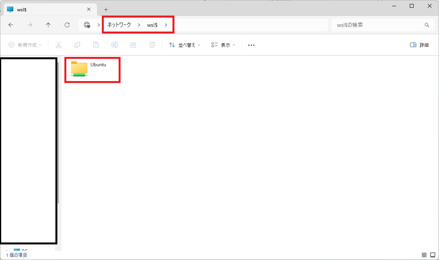Click the Delete trash icon
Viewport: 439px width, 260px height.
[x=152, y=45]
